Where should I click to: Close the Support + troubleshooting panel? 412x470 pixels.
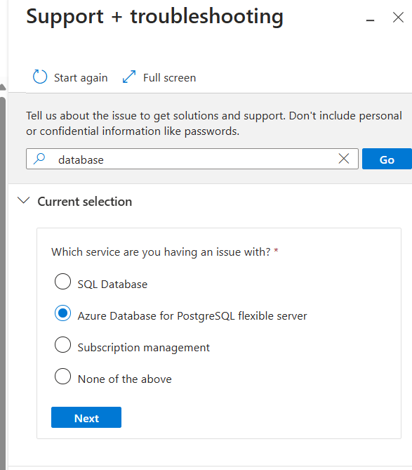coord(398,18)
